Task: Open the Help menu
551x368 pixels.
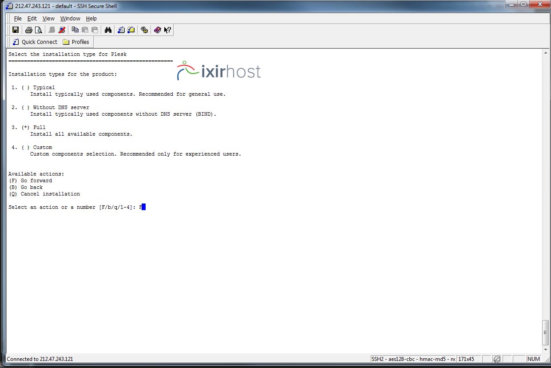Action: coord(91,19)
